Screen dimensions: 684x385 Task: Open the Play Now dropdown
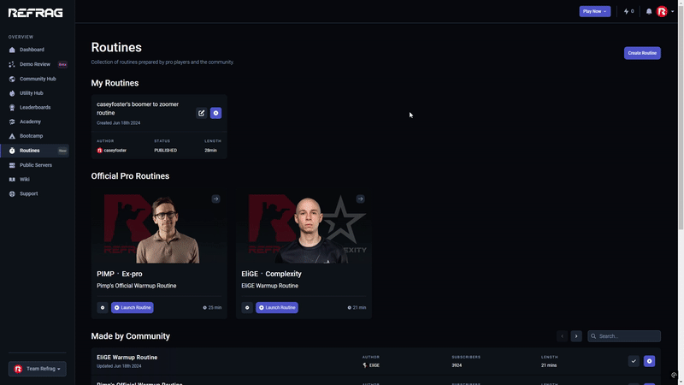(x=594, y=11)
